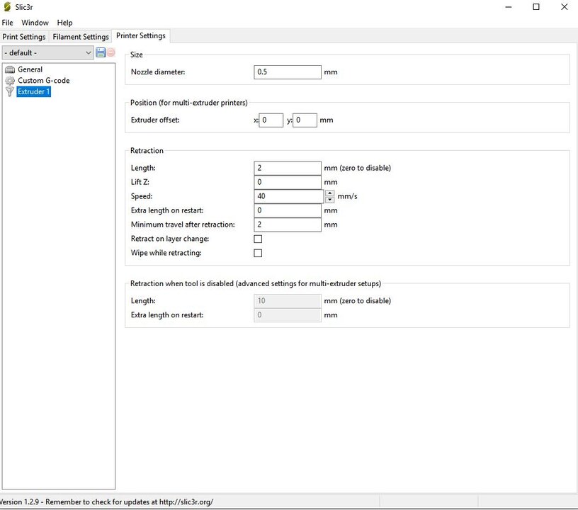This screenshot has height=510, width=578.
Task: Toggle Wipe while retracting checkbox
Action: point(258,253)
